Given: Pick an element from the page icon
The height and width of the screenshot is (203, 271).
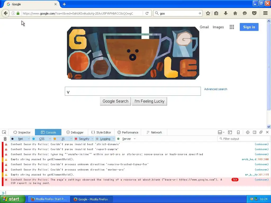Looking at the screenshot, I should 4,132.
